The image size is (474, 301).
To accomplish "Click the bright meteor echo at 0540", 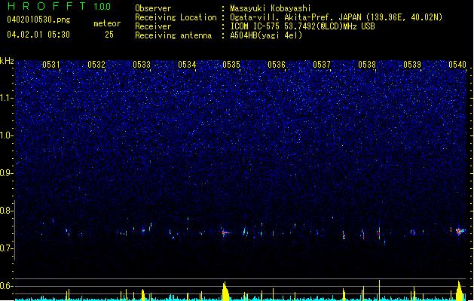I will (460, 231).
